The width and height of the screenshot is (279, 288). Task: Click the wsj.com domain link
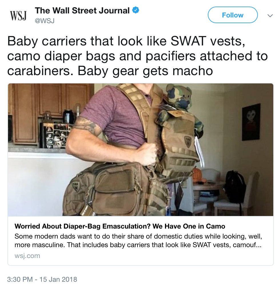(x=27, y=256)
